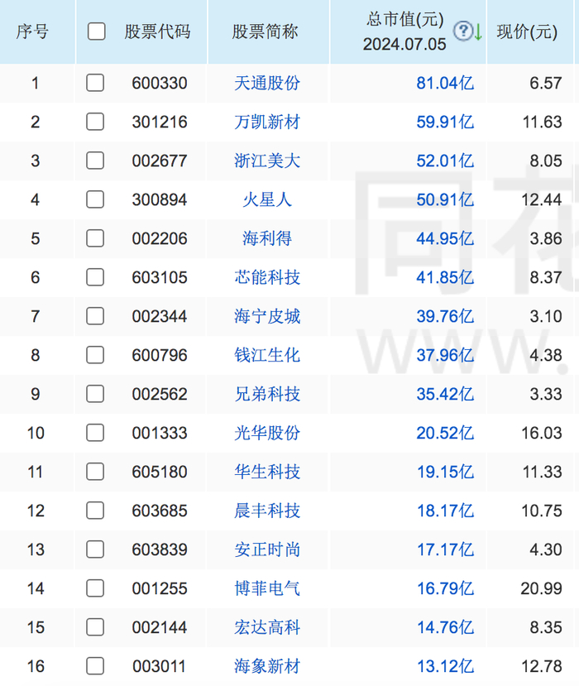Click the 81.04亿 market cap value
The width and height of the screenshot is (579, 686).
(x=445, y=83)
